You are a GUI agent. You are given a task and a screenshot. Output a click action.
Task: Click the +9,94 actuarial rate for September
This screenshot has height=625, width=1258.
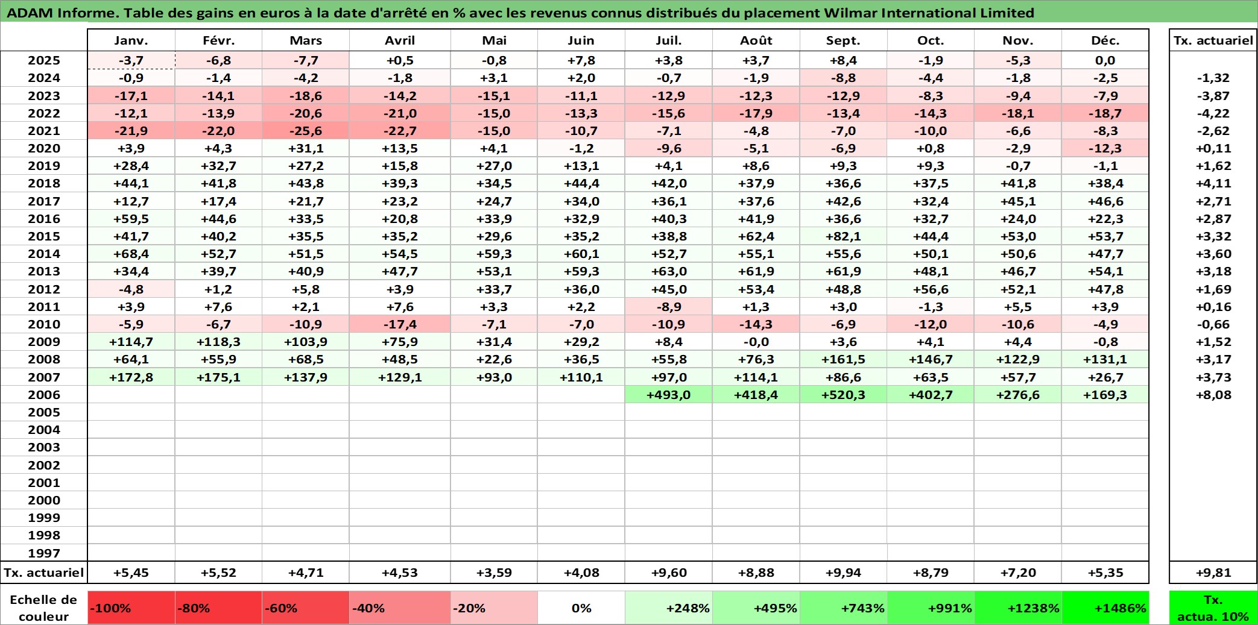[844, 573]
